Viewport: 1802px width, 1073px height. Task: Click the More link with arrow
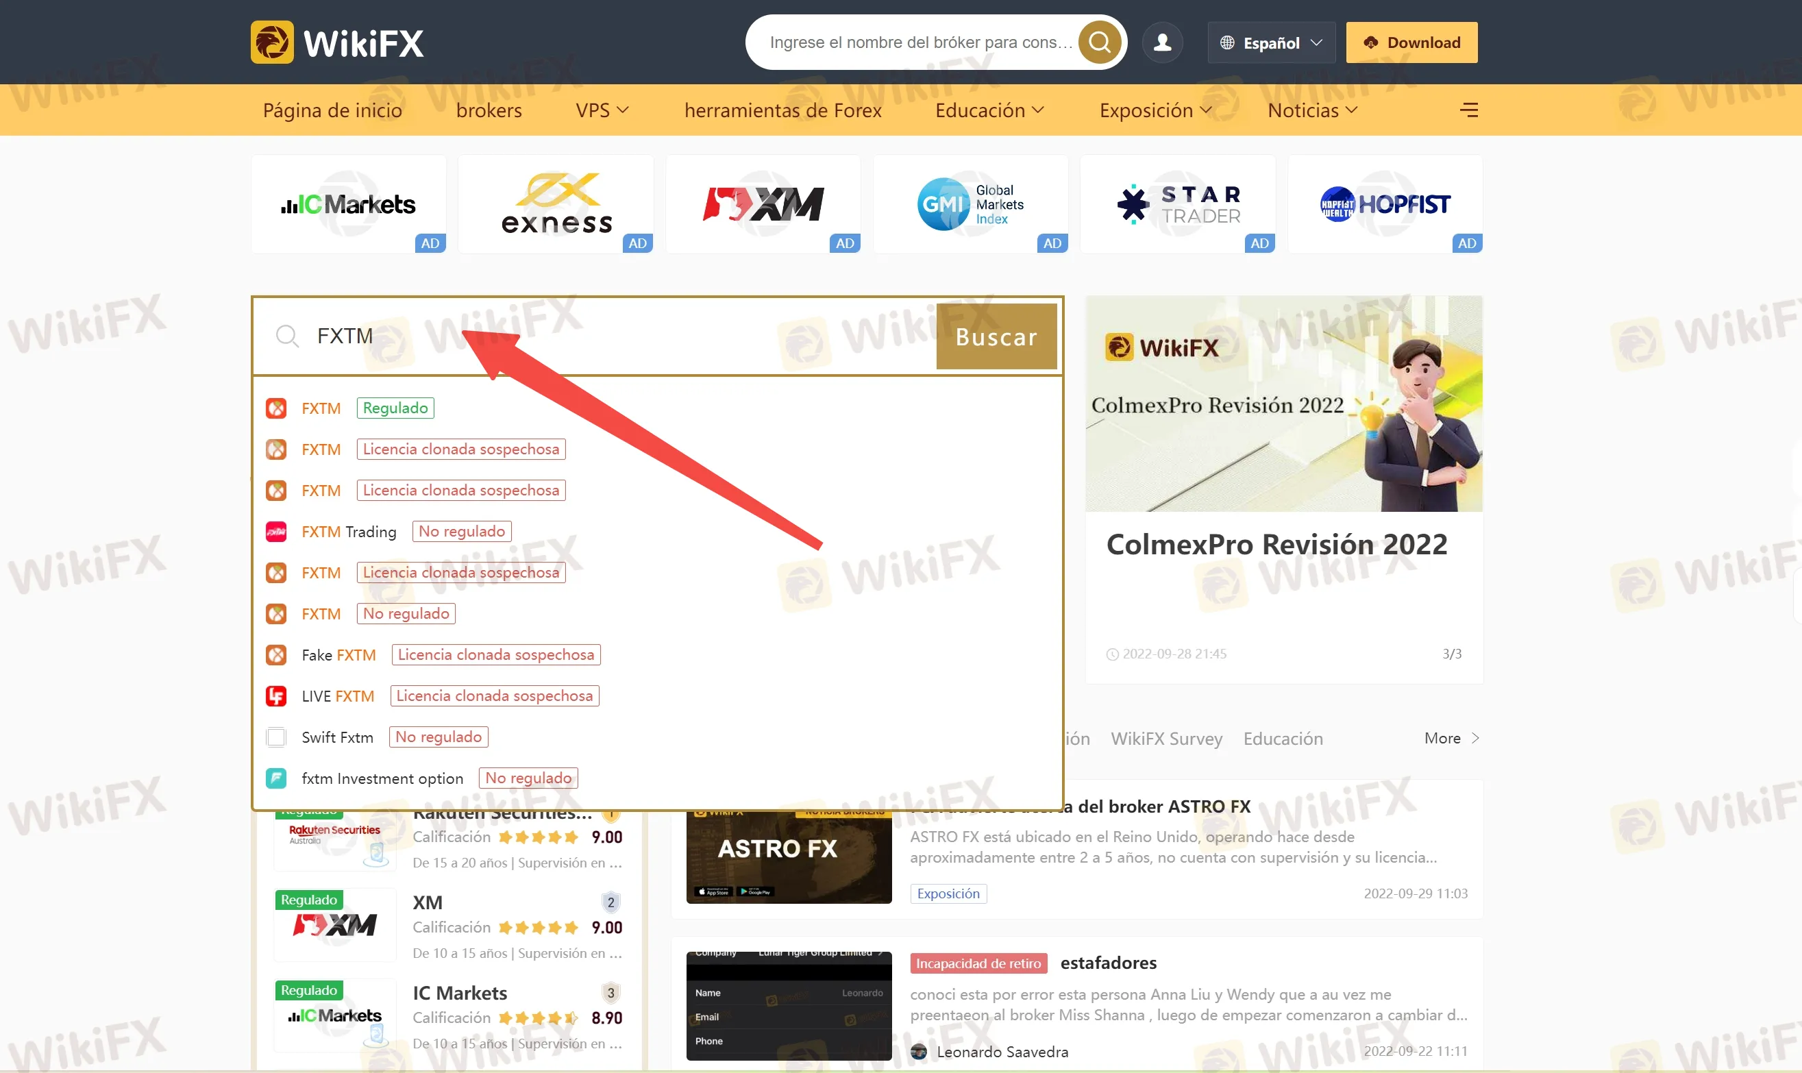coord(1451,738)
